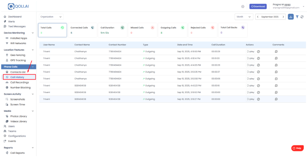
Task: Collapse the Reports section
Action: (x=33, y=148)
